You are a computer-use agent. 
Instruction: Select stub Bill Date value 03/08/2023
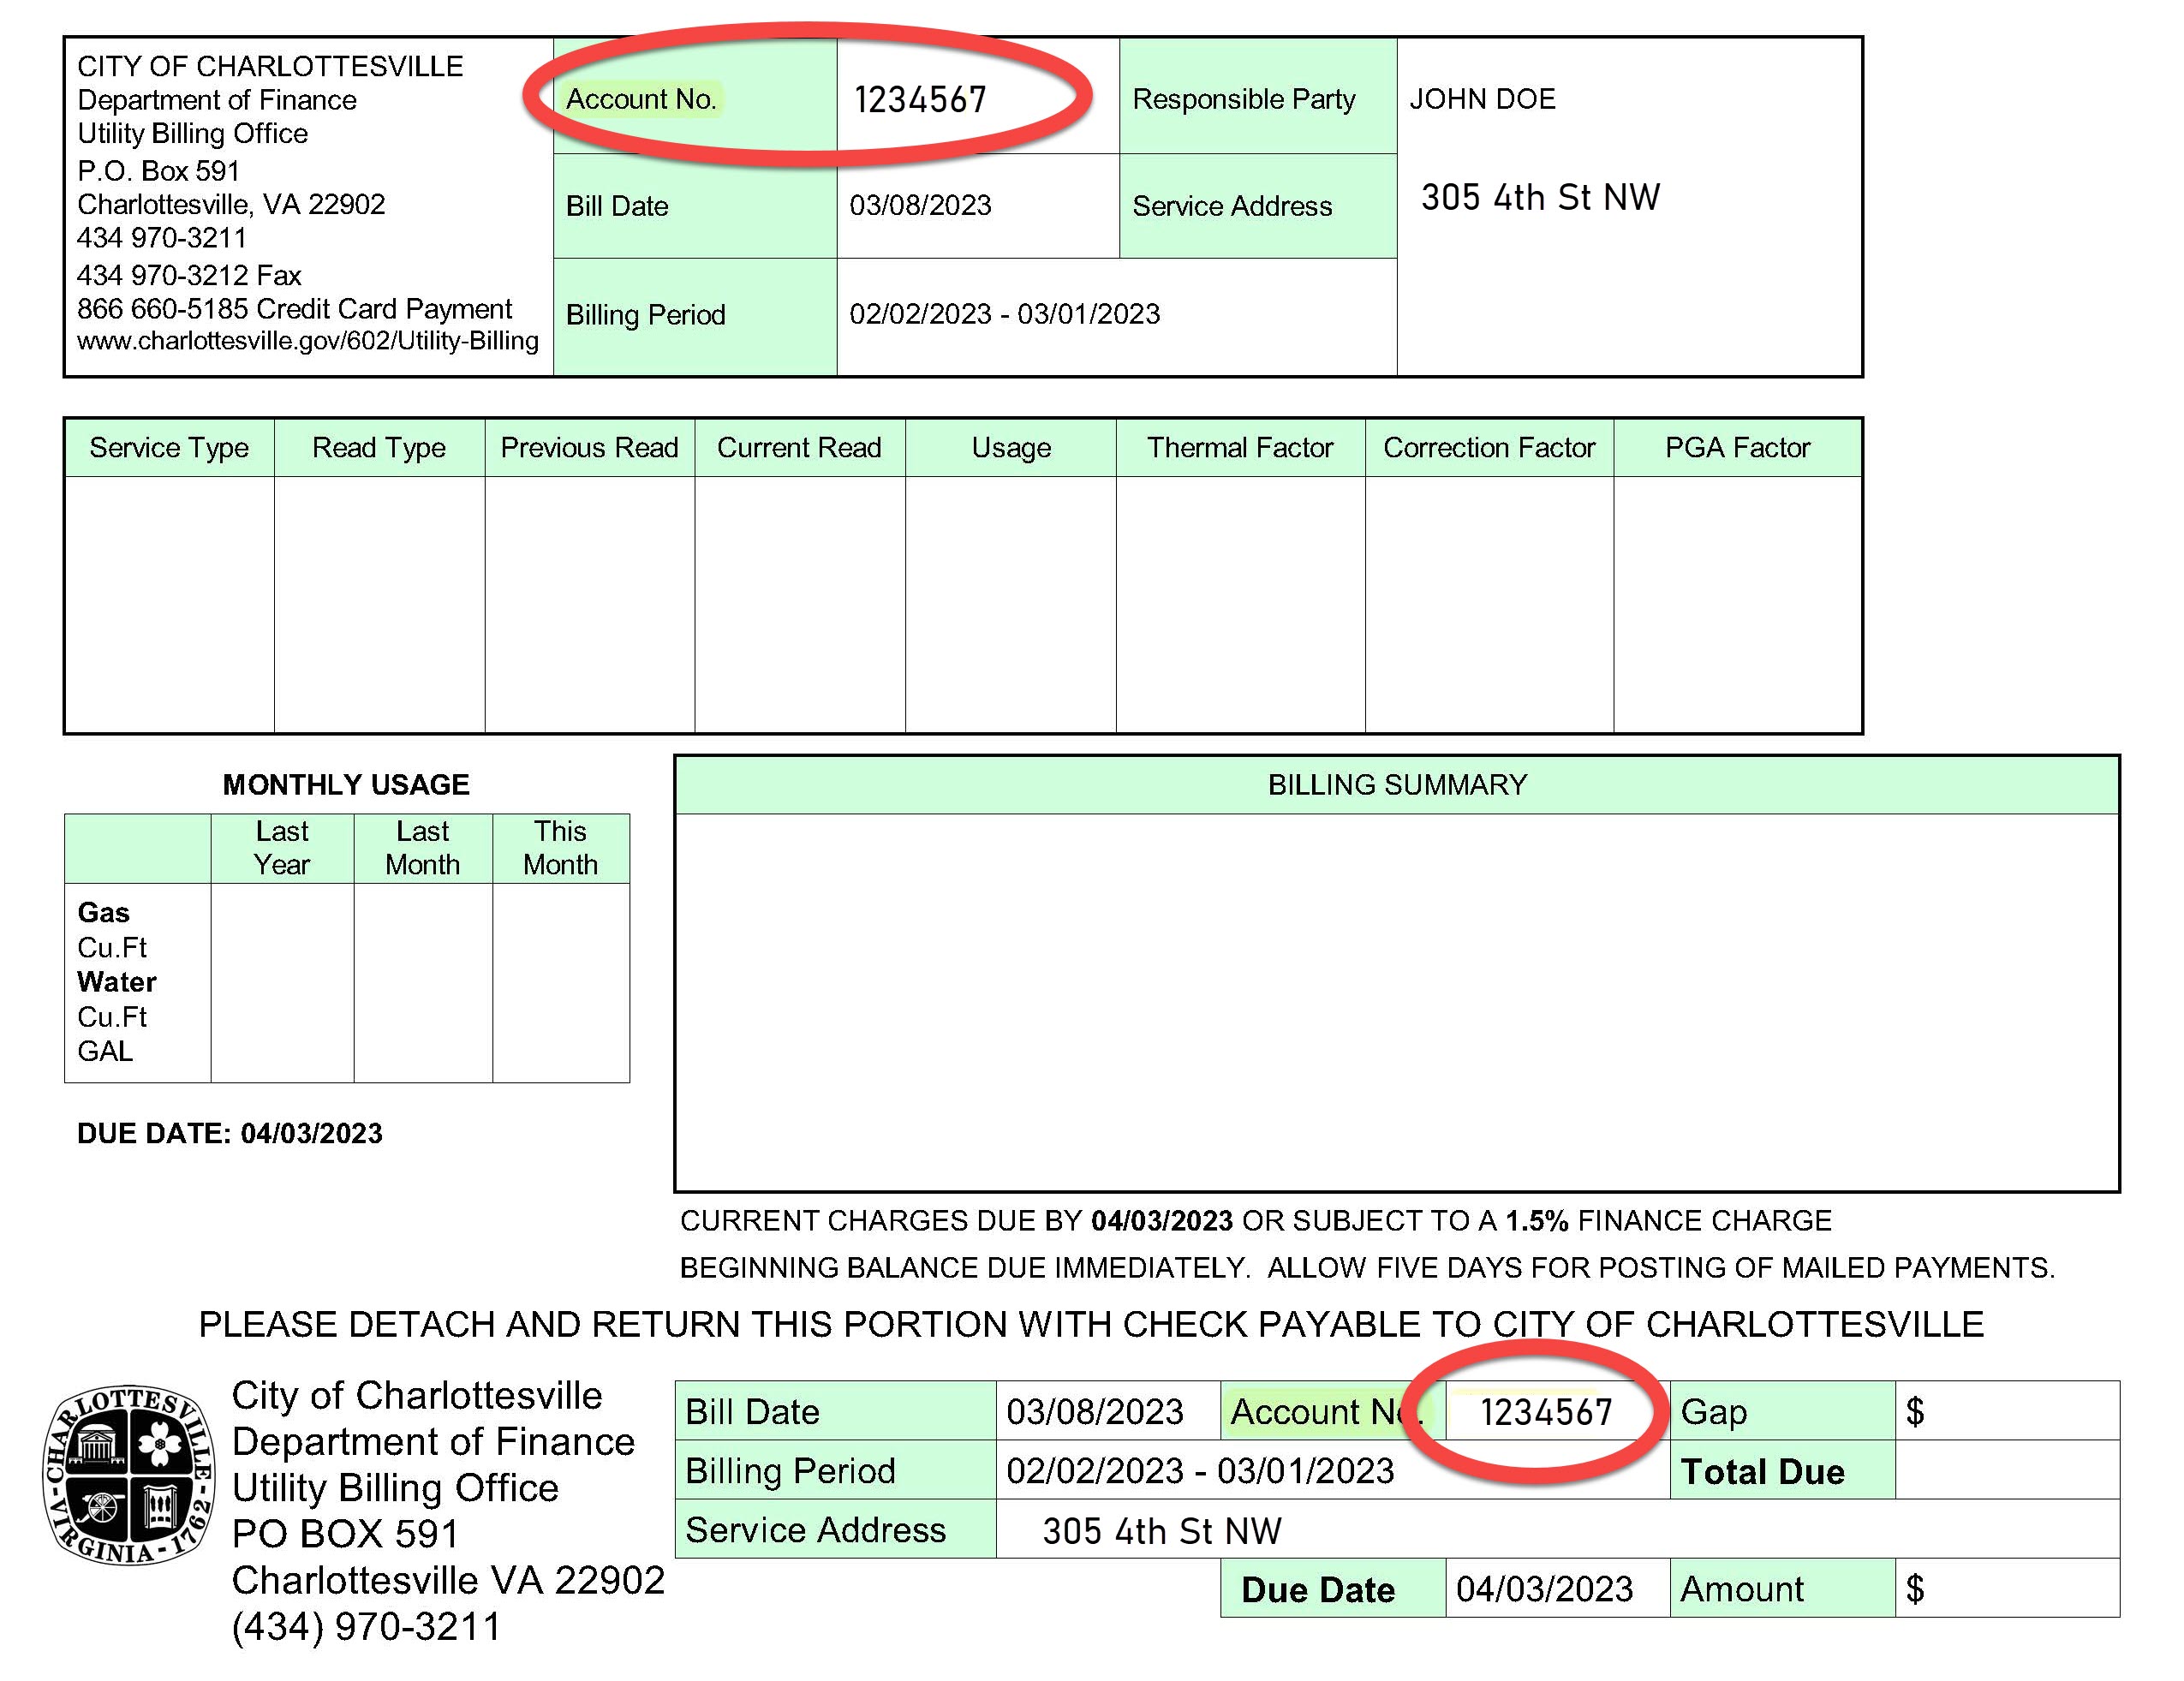tap(1095, 1411)
